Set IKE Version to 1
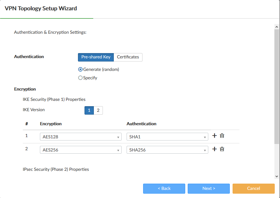 point(89,110)
